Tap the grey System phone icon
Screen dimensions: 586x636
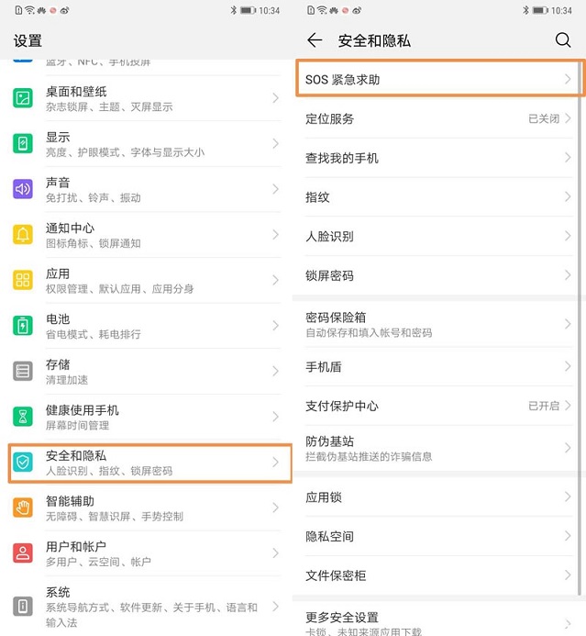pos(23,607)
